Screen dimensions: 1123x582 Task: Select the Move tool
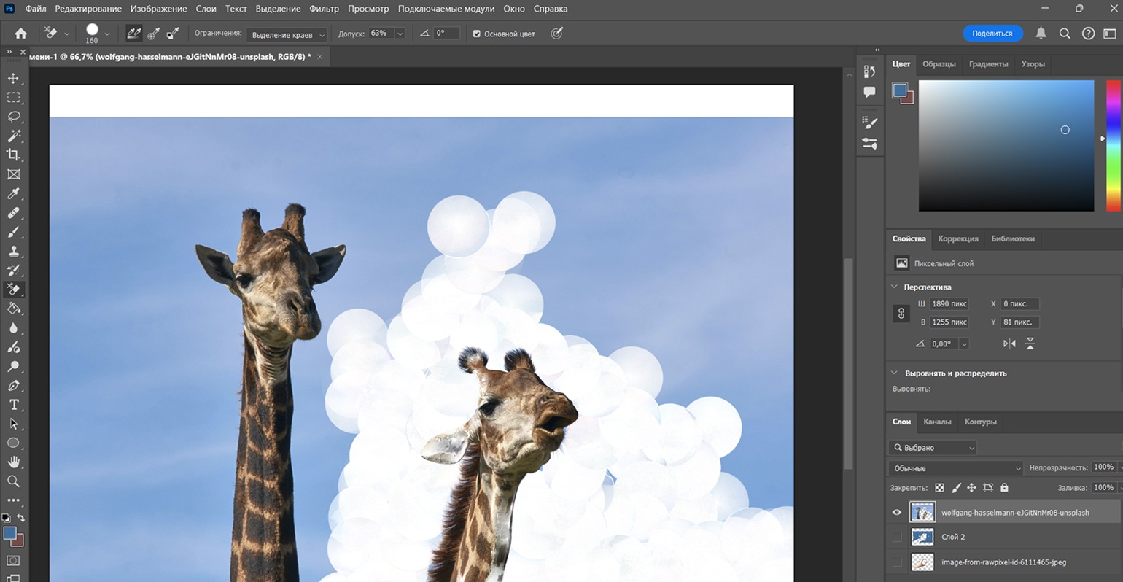pyautogui.click(x=13, y=78)
